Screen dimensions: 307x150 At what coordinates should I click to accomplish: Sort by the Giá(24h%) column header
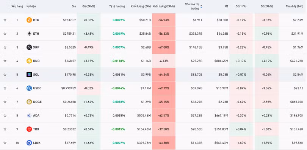(x=89, y=6)
